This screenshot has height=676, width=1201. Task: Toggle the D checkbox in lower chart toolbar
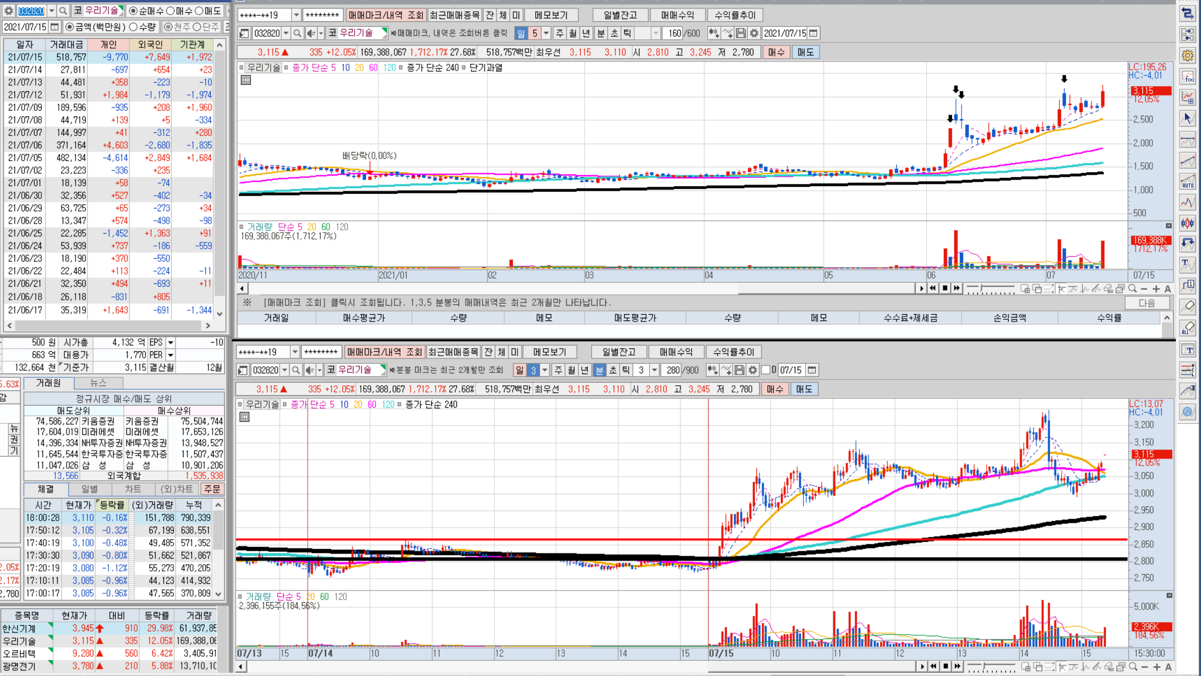click(766, 370)
